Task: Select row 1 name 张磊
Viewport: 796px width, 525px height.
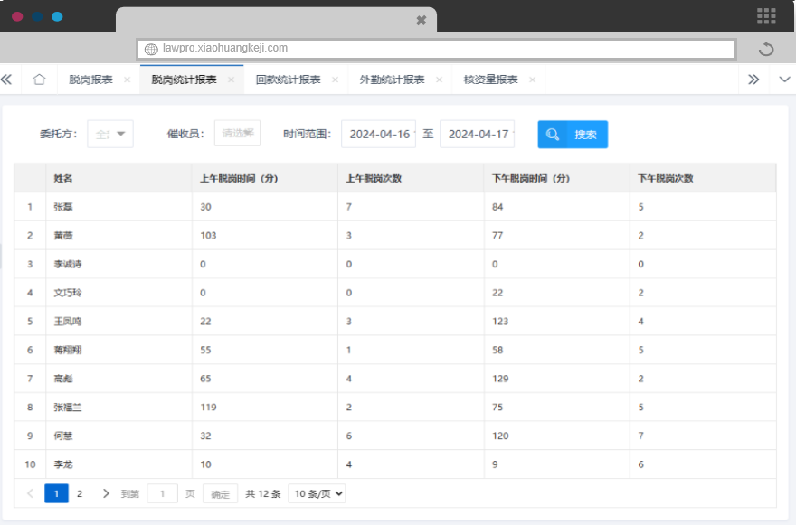Action: [63, 207]
